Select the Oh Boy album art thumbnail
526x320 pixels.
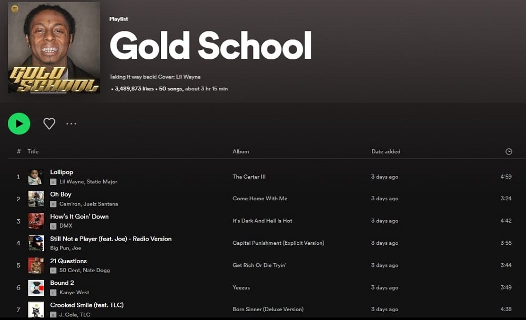pos(36,199)
